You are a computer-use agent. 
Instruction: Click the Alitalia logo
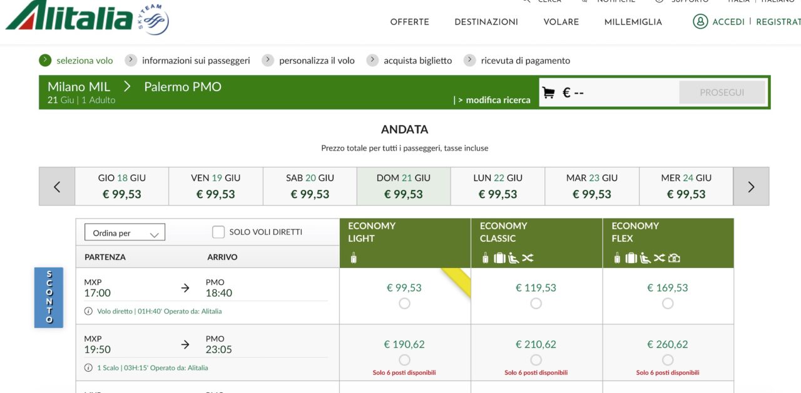click(x=86, y=17)
